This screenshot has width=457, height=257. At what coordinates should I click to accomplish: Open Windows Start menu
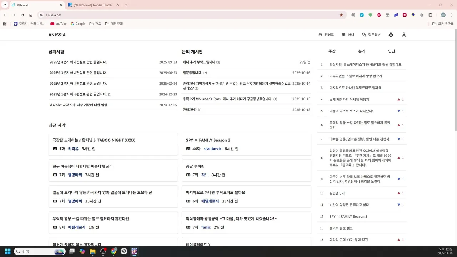[7, 251]
